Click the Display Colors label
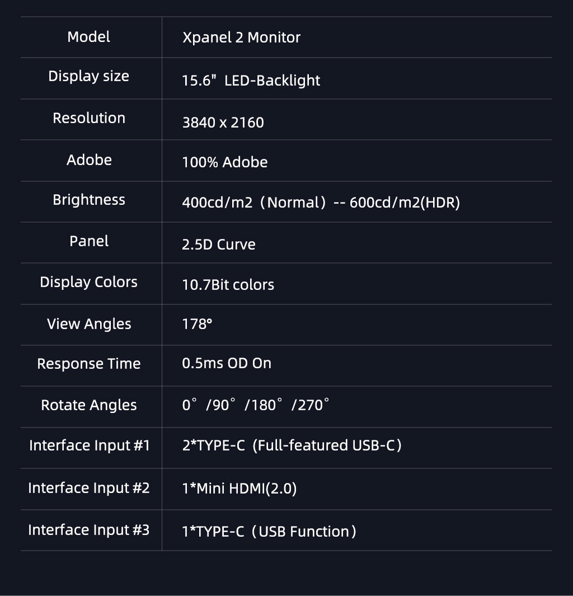 pyautogui.click(x=88, y=282)
